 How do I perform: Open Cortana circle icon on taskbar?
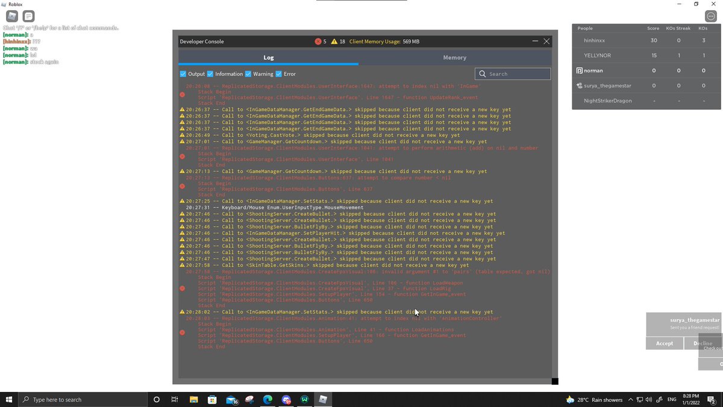[x=157, y=399]
